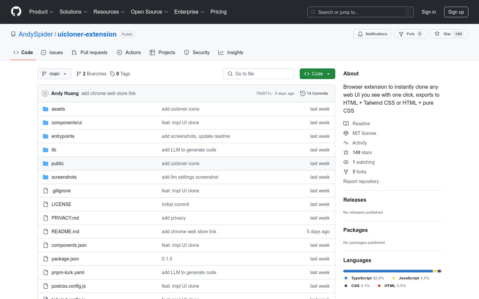Open the 14 Commits history
Image resolution: width=479 pixels, height=299 pixels.
coord(314,93)
